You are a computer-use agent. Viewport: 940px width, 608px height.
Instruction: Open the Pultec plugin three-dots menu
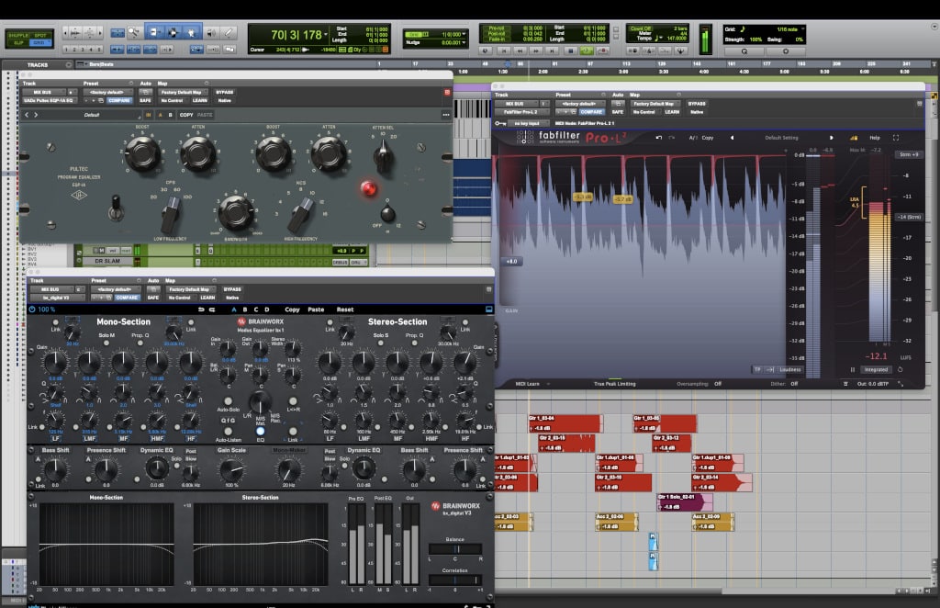445,115
